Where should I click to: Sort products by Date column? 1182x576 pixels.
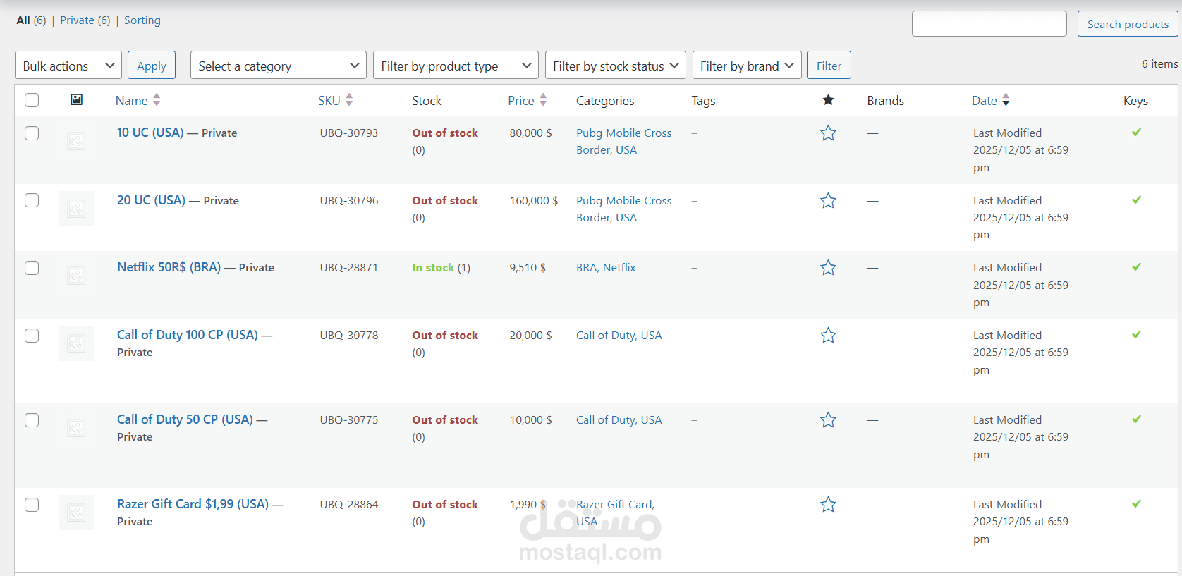tap(990, 101)
